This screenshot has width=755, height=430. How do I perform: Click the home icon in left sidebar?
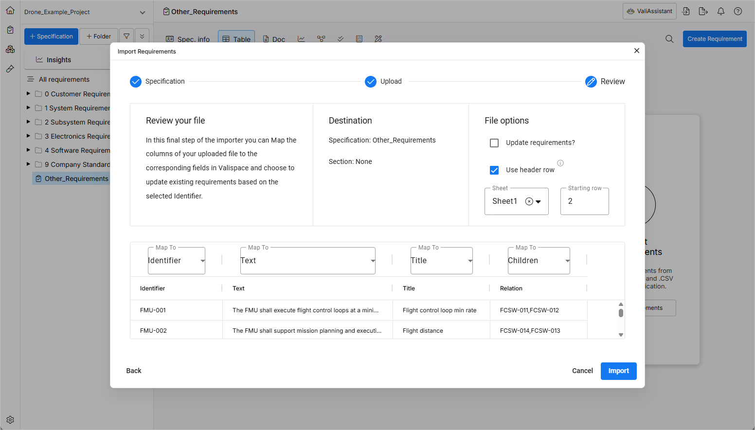coord(10,10)
